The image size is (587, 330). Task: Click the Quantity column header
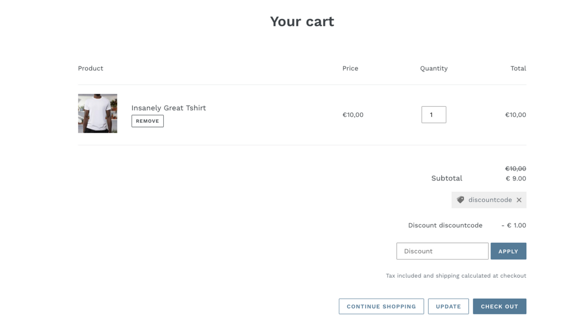434,68
